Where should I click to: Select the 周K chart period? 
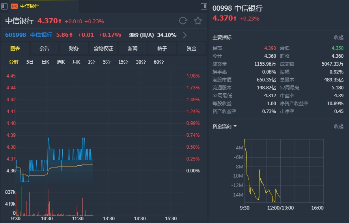[x=61, y=62]
